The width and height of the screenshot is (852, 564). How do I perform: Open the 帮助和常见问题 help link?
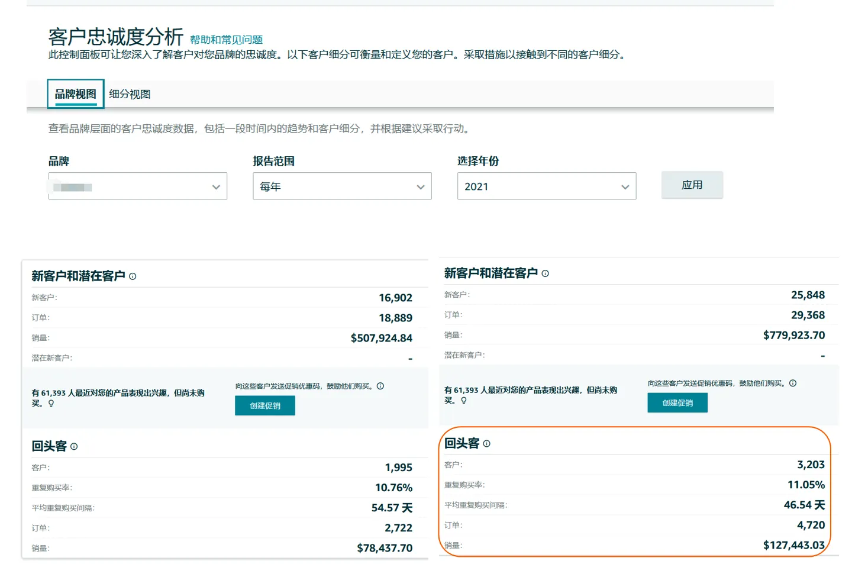225,39
